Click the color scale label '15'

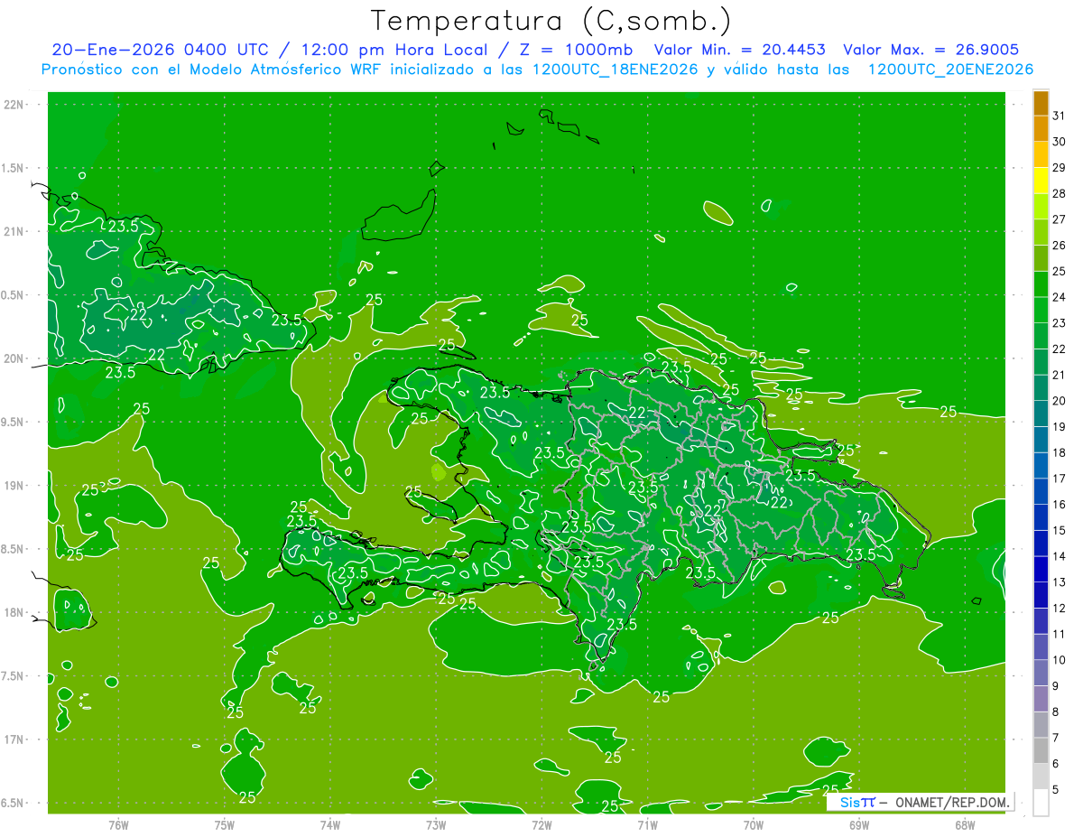[1060, 531]
